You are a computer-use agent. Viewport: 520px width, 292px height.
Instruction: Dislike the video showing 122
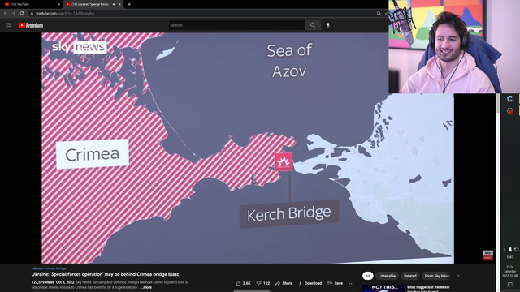[x=263, y=283]
